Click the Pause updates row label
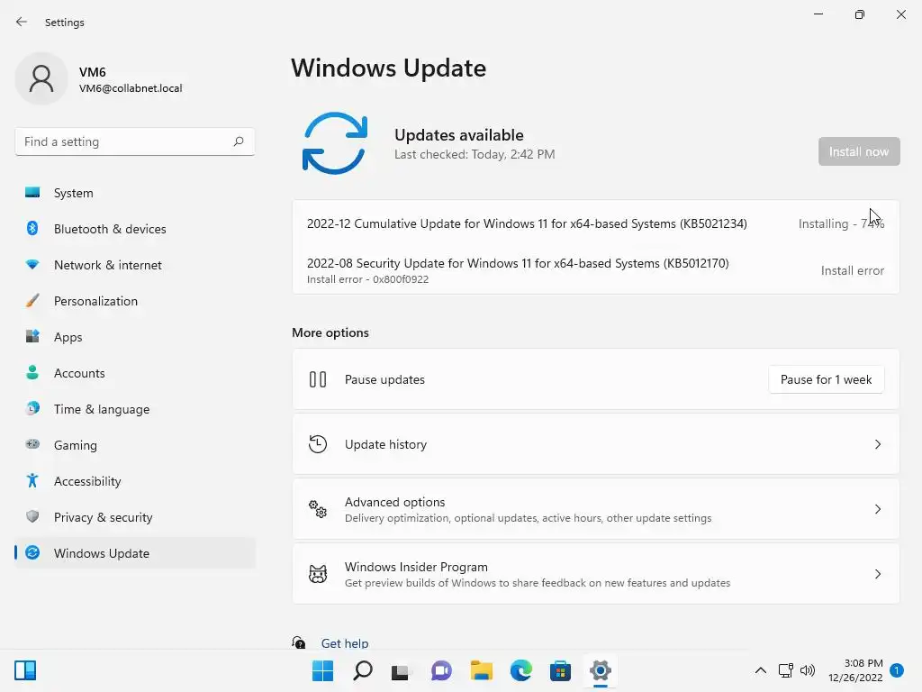Viewport: 922px width, 692px height. pos(384,379)
